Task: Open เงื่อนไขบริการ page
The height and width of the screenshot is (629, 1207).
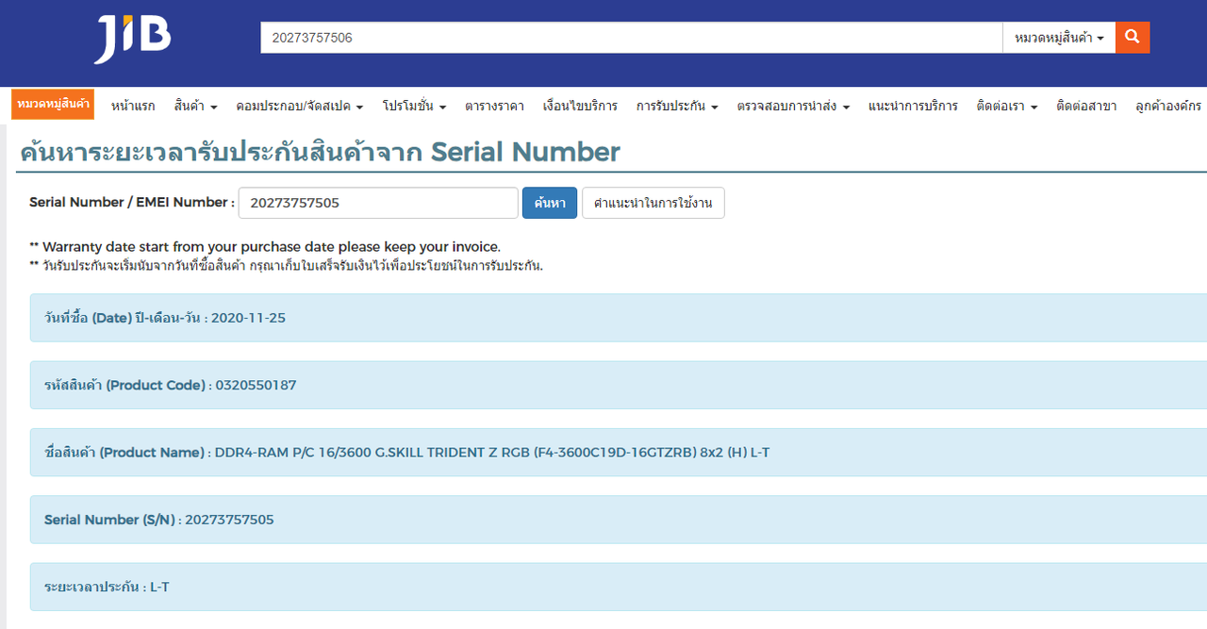Action: (x=580, y=106)
